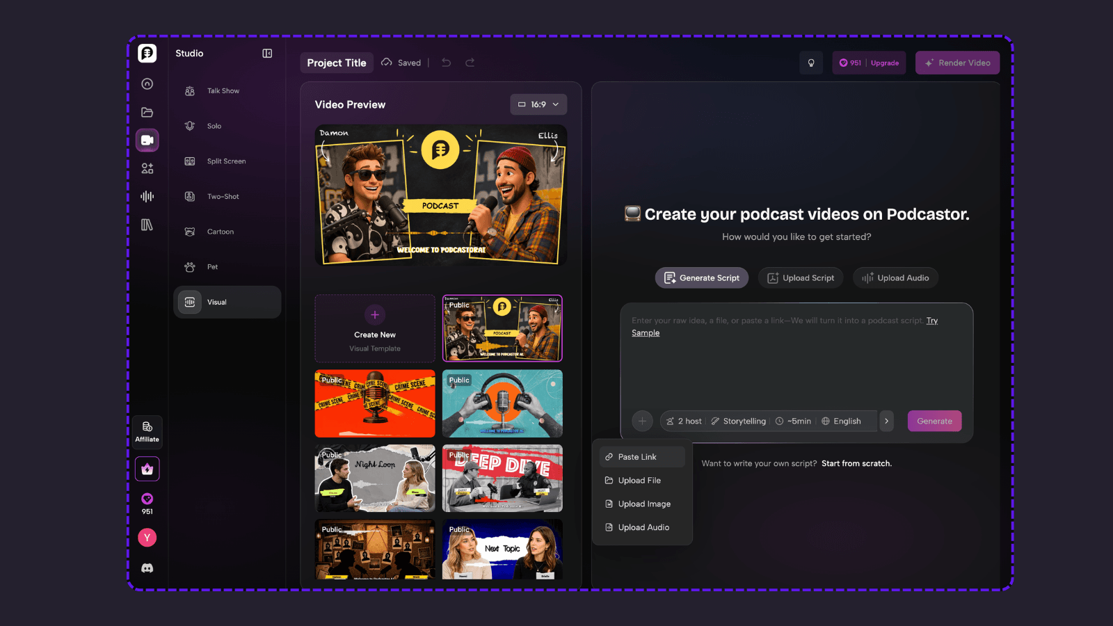The width and height of the screenshot is (1113, 626).
Task: Click the crown premium icon in the left rail
Action: [147, 469]
